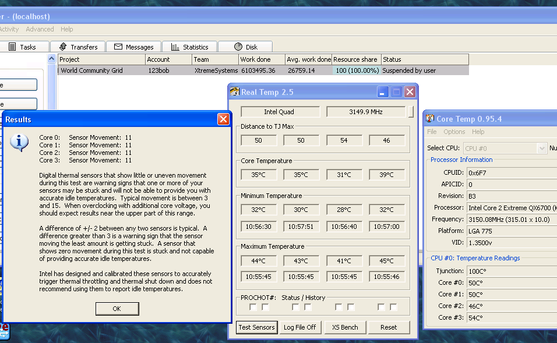Click the 3149.9 MHz field in Real Temp

point(365,112)
